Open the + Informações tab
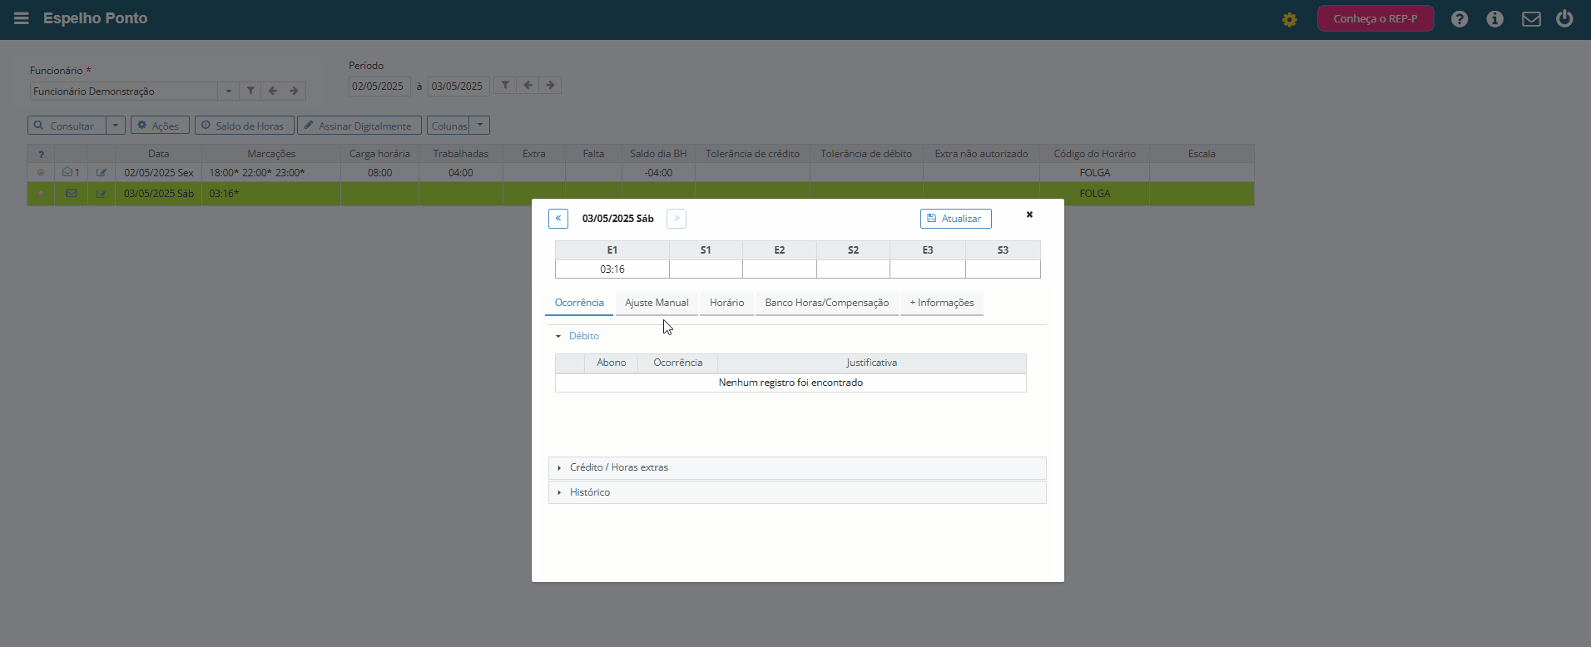The height and width of the screenshot is (647, 1591). [x=942, y=303]
